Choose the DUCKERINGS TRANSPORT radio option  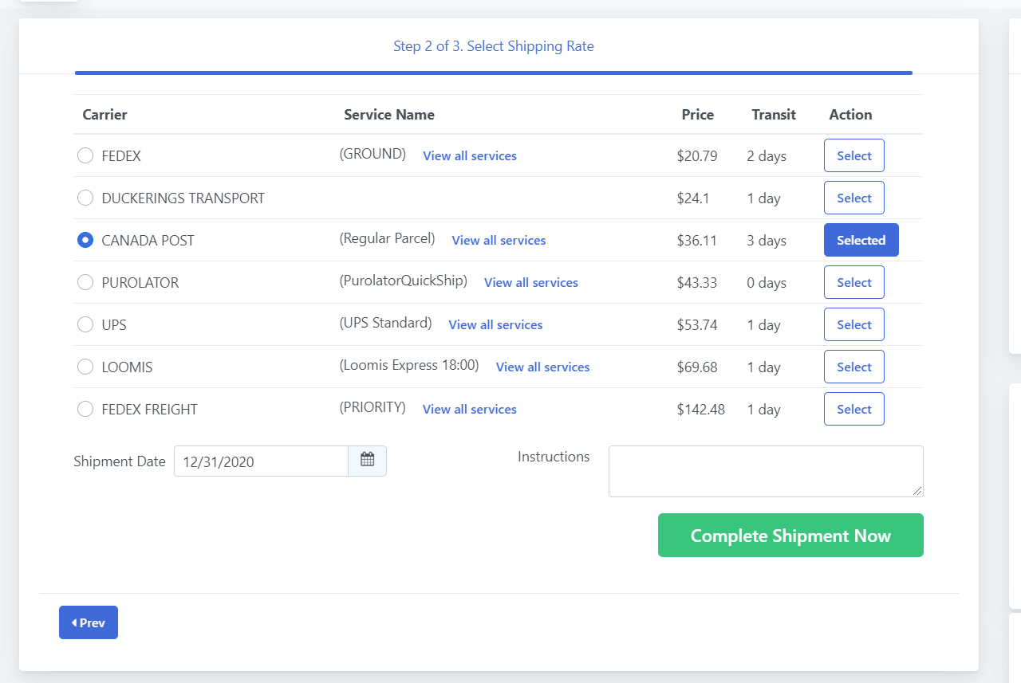point(85,198)
